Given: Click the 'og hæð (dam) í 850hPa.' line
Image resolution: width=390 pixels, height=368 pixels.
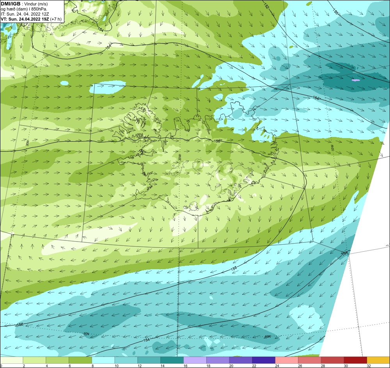Looking at the screenshot, I should (24, 9).
